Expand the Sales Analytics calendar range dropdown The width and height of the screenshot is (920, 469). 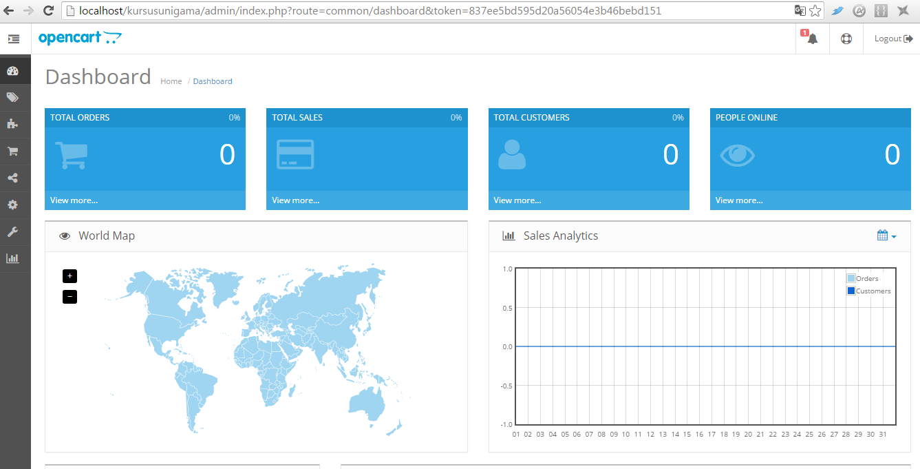886,236
